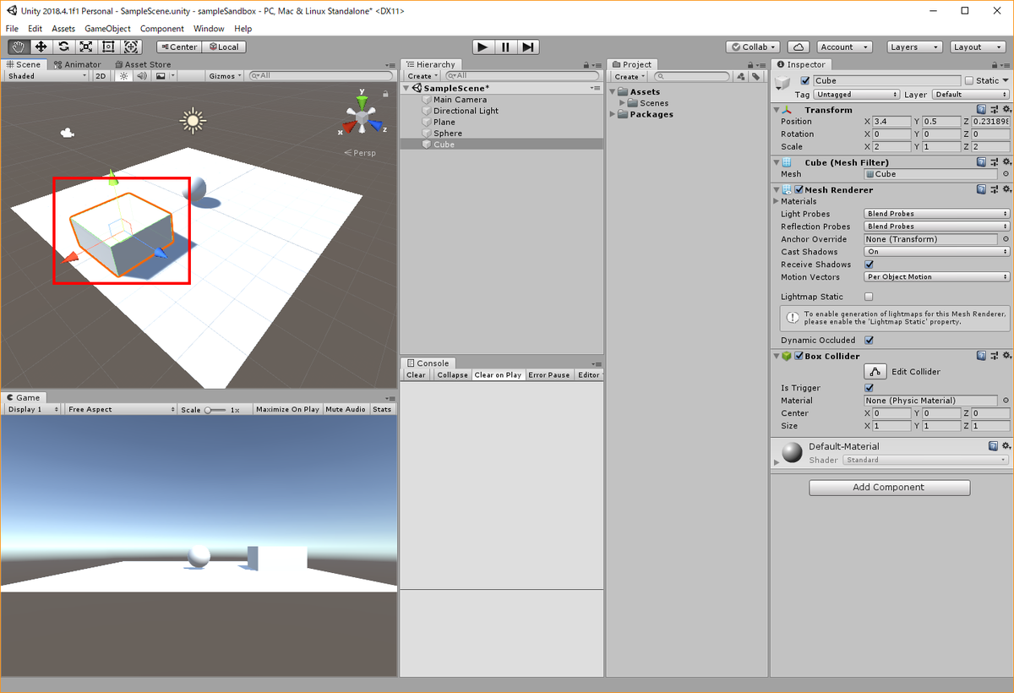Lock the Inspector with the padlock icon
1014x693 pixels.
[x=995, y=64]
